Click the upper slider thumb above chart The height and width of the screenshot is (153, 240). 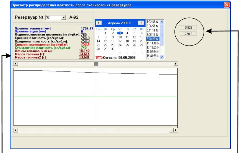(96, 64)
